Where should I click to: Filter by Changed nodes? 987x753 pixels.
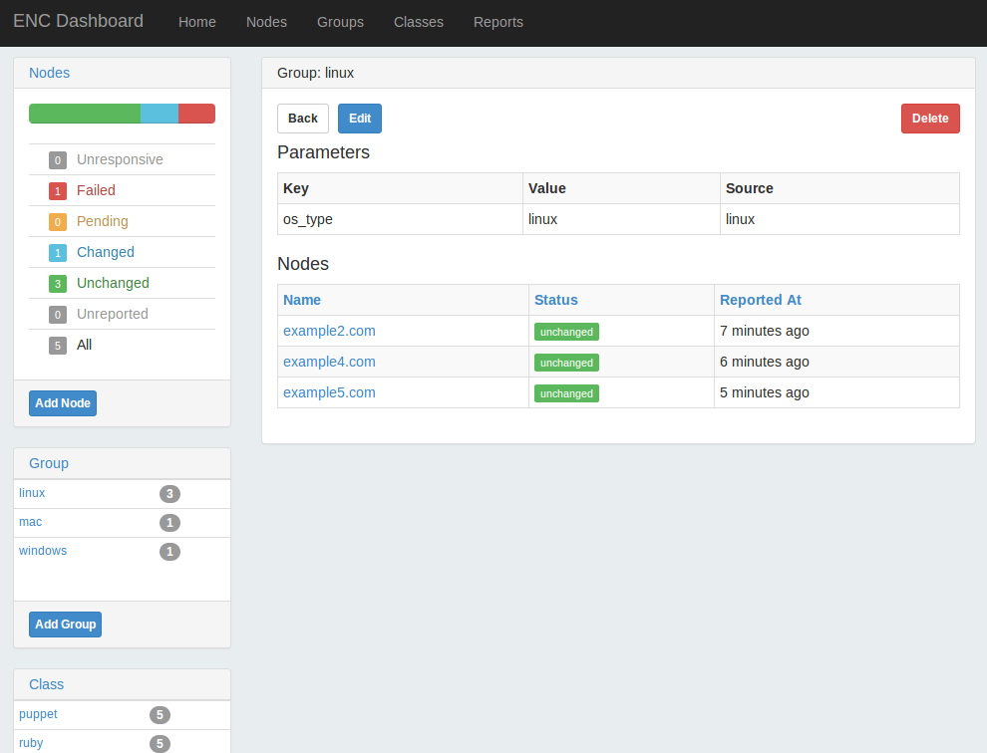click(105, 252)
